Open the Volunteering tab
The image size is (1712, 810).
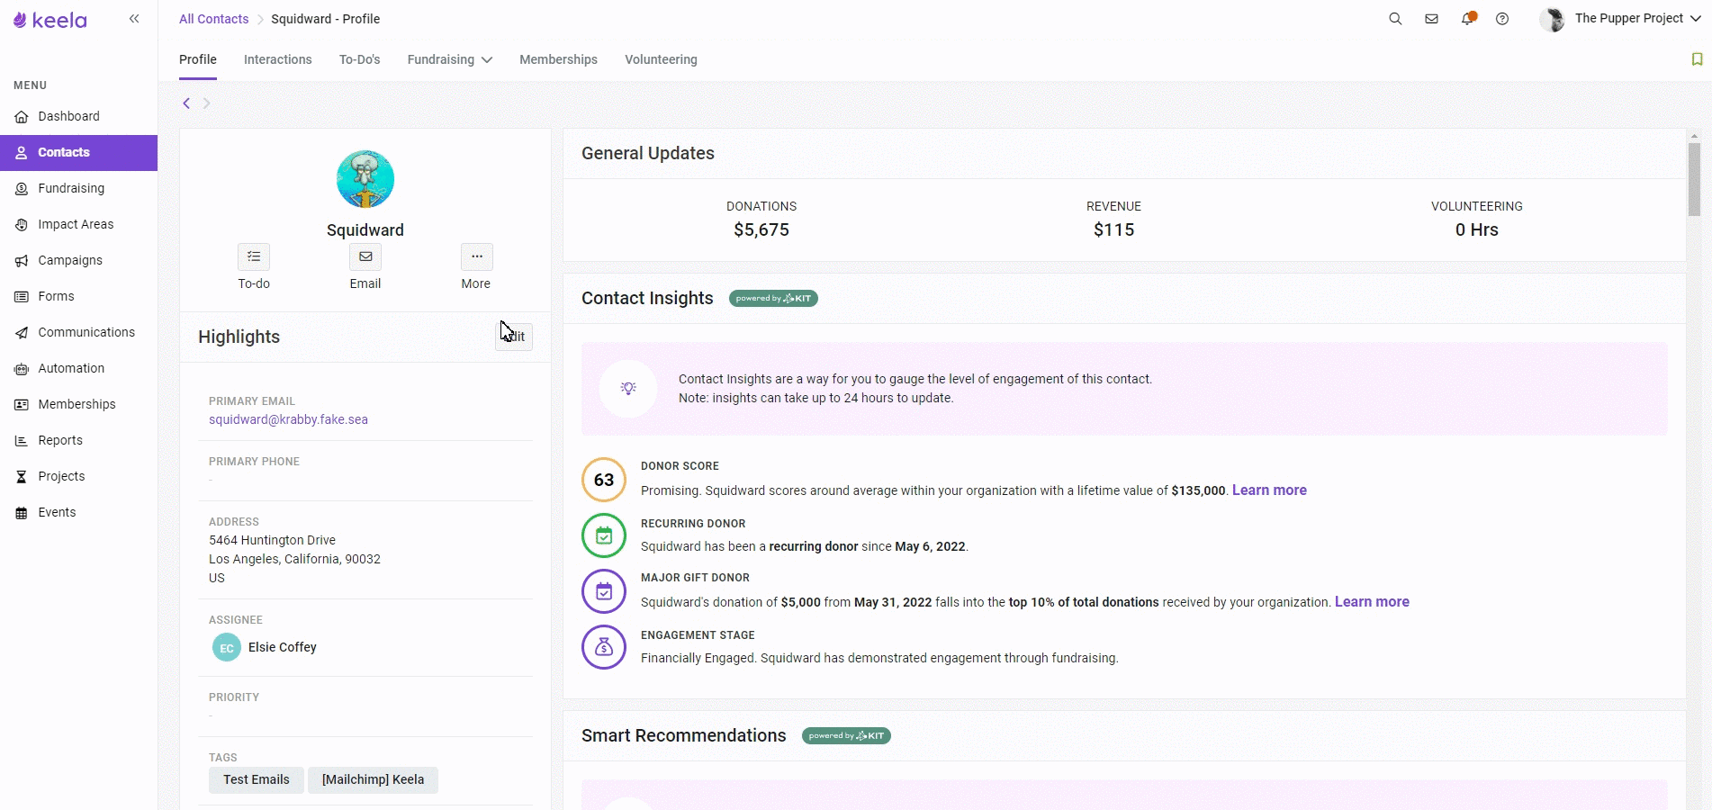pyautogui.click(x=661, y=59)
